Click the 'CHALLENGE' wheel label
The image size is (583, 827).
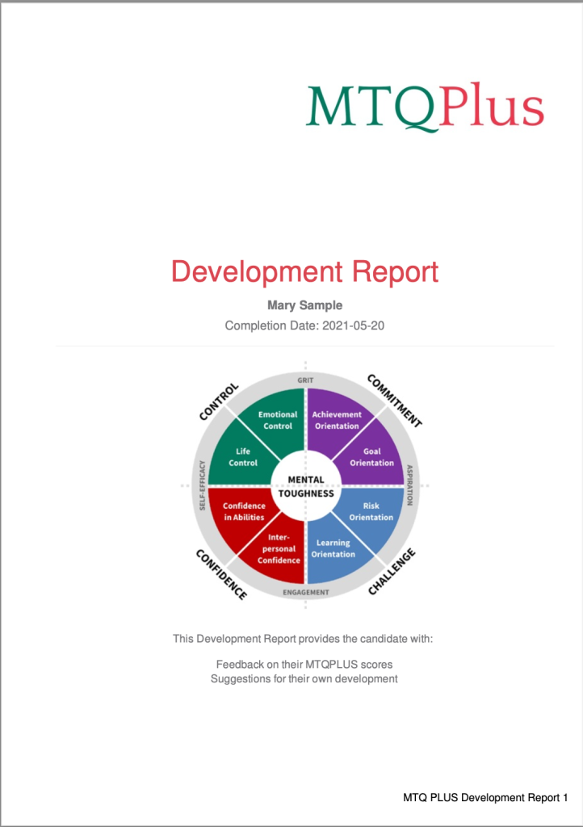[392, 572]
